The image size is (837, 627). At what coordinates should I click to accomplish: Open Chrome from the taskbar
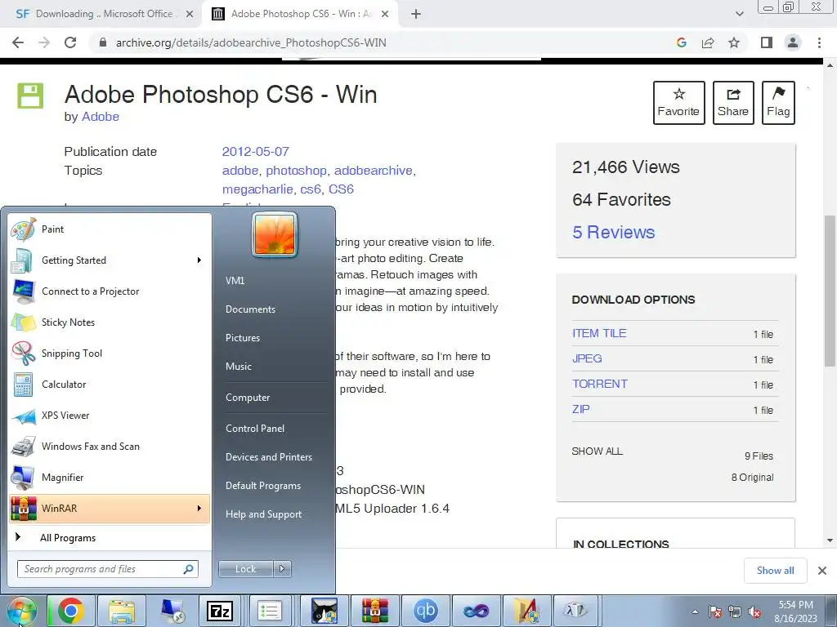pos(71,611)
